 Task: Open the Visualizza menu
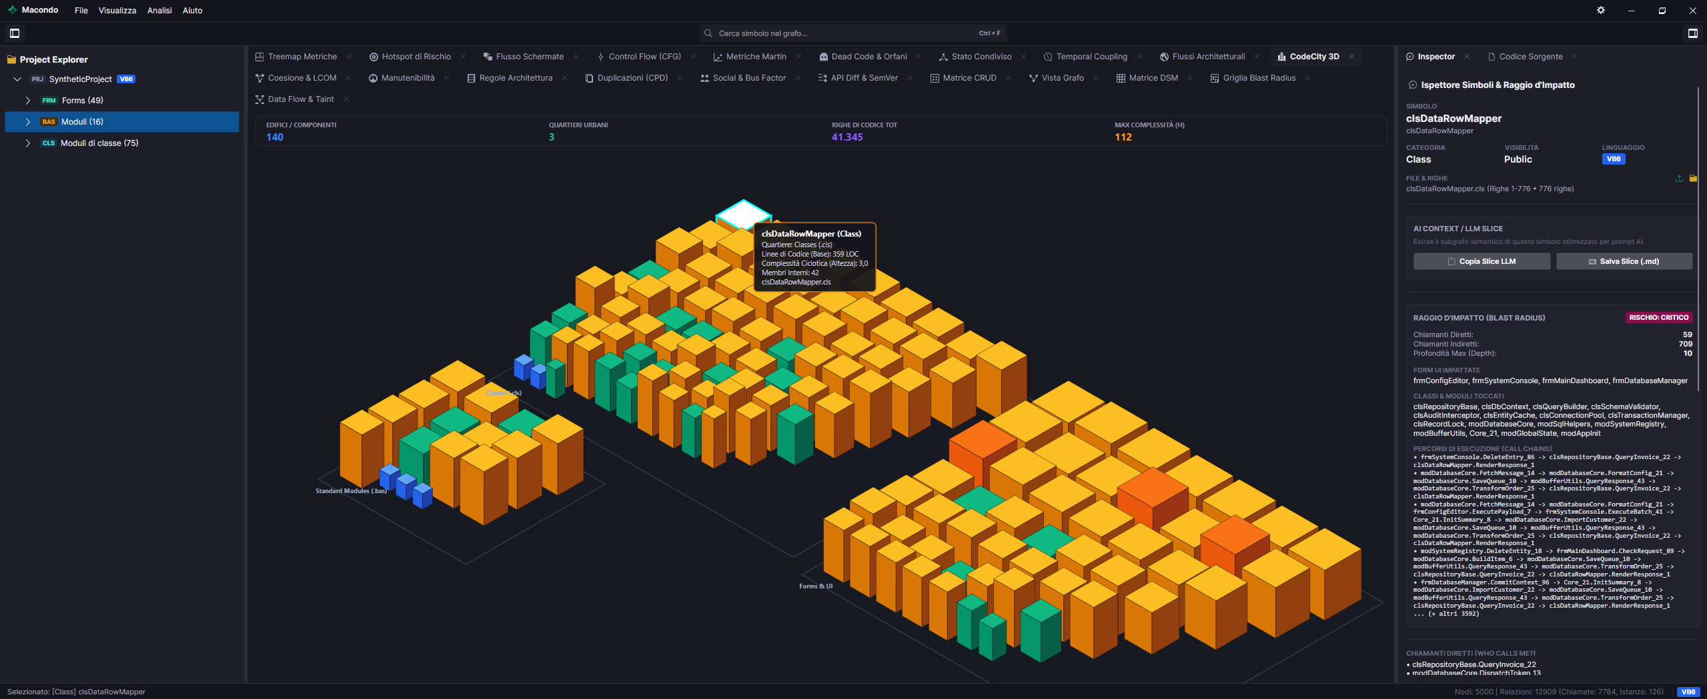[117, 10]
